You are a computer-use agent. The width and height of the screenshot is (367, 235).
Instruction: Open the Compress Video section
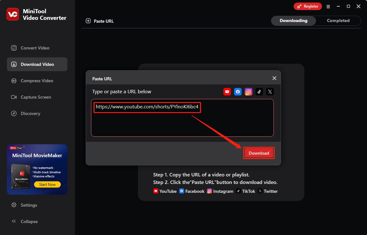[x=32, y=81]
